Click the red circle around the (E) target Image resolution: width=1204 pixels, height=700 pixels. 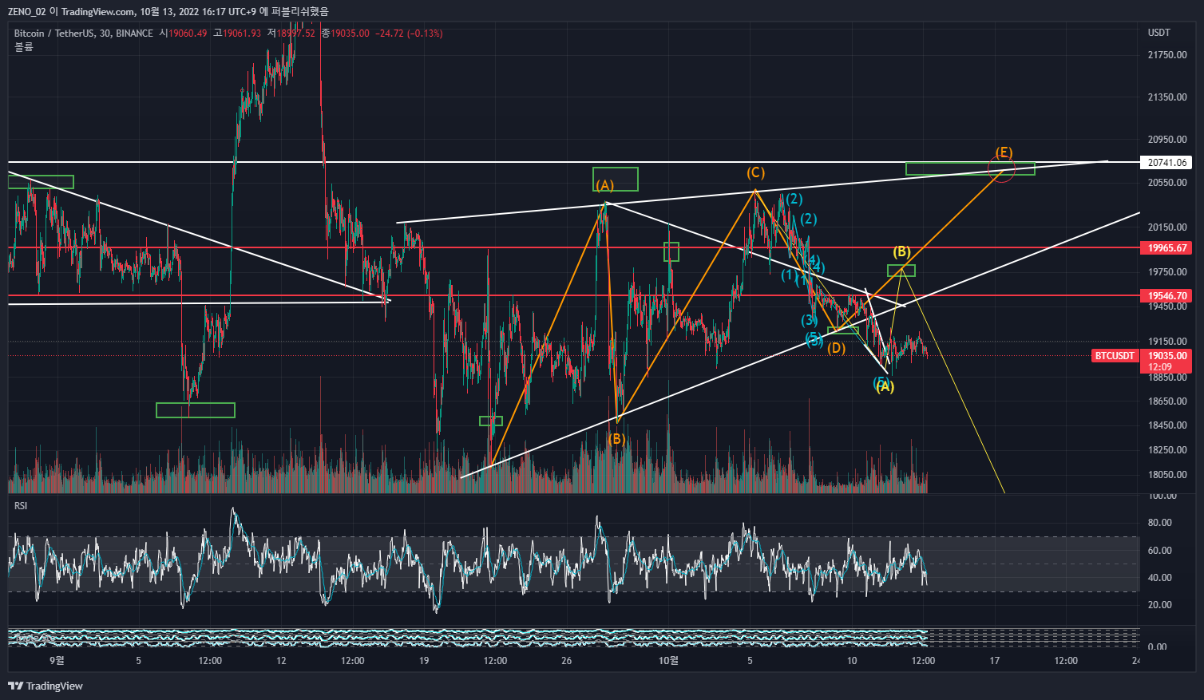click(x=1001, y=169)
